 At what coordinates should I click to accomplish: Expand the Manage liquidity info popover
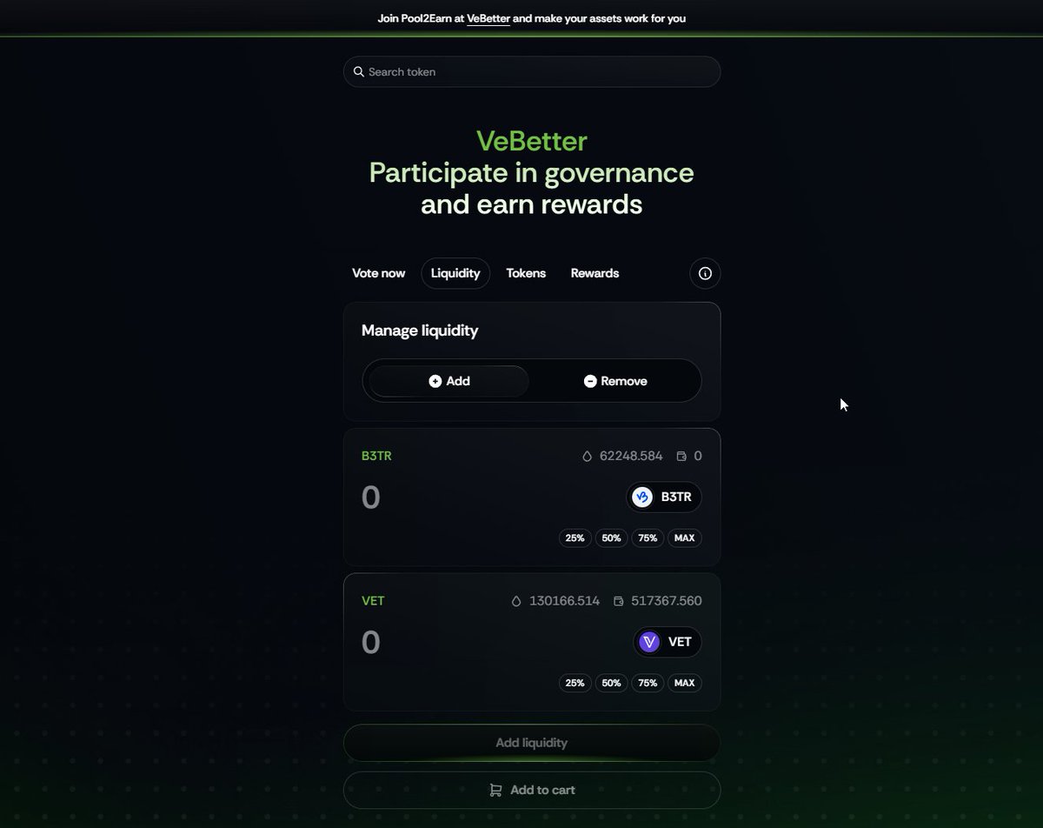[x=705, y=273]
